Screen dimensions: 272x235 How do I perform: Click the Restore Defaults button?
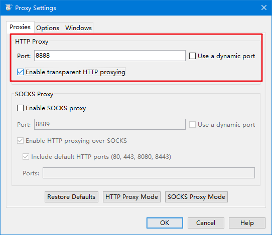(x=71, y=197)
